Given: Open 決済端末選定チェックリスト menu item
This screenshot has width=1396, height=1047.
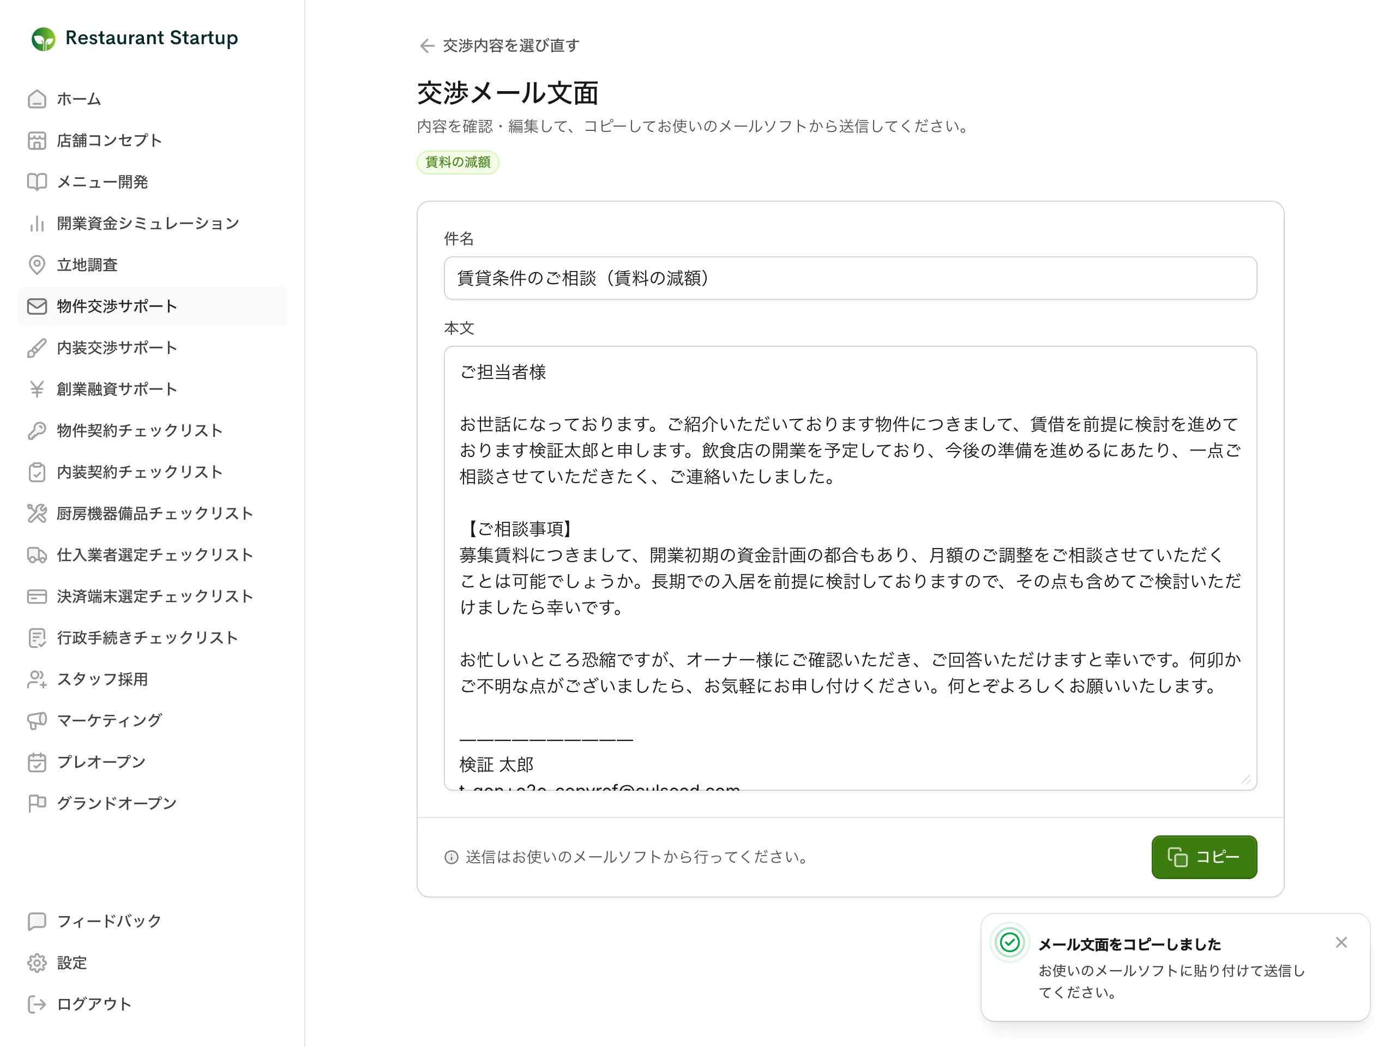Looking at the screenshot, I should [x=152, y=597].
